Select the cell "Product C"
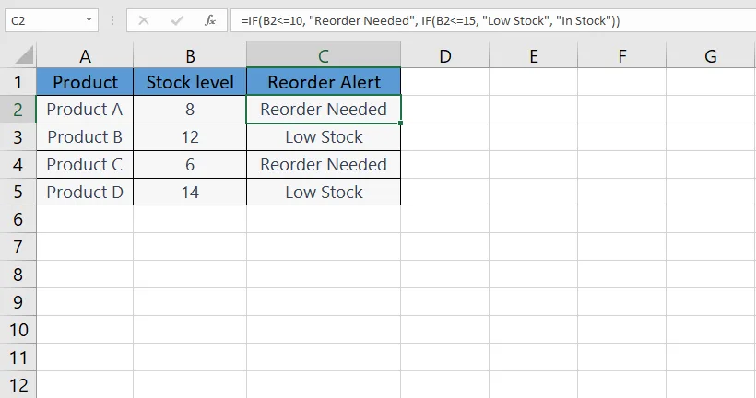Image resolution: width=756 pixels, height=398 pixels. click(x=85, y=165)
